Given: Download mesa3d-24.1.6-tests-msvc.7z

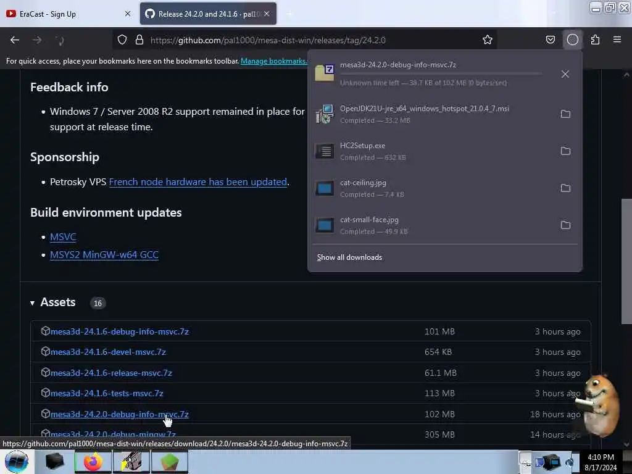Looking at the screenshot, I should pyautogui.click(x=107, y=393).
